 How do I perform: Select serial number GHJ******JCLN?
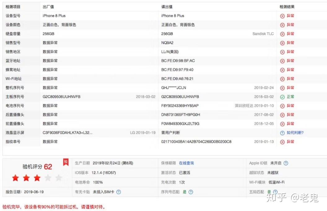[173, 88]
